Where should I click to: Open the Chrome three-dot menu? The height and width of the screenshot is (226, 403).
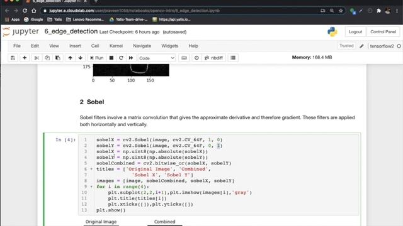point(397,11)
